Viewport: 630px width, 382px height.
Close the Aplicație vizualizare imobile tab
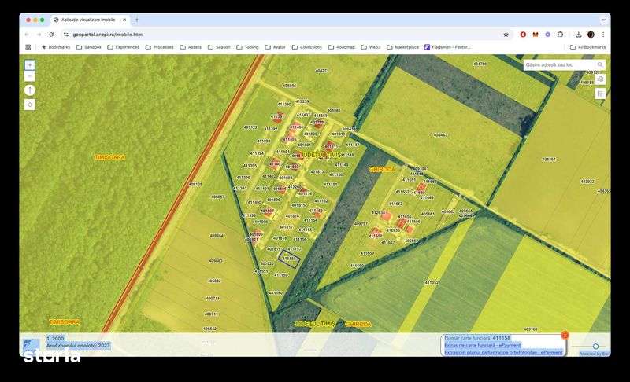(124, 20)
